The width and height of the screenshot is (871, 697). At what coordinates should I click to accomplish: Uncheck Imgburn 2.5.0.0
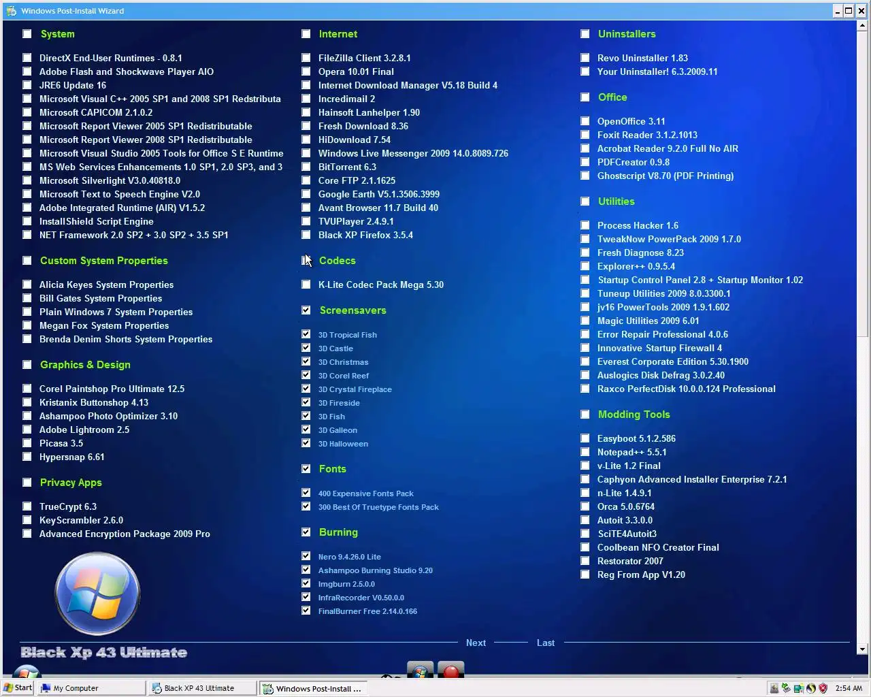[306, 583]
